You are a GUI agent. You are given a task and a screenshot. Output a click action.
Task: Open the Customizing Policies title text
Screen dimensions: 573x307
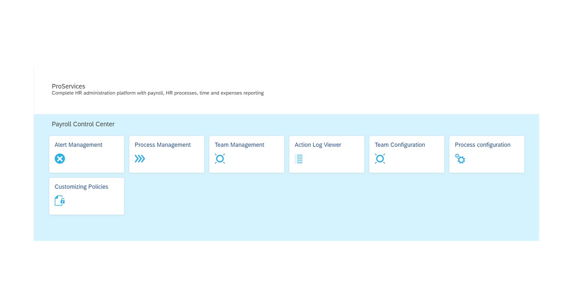81,187
